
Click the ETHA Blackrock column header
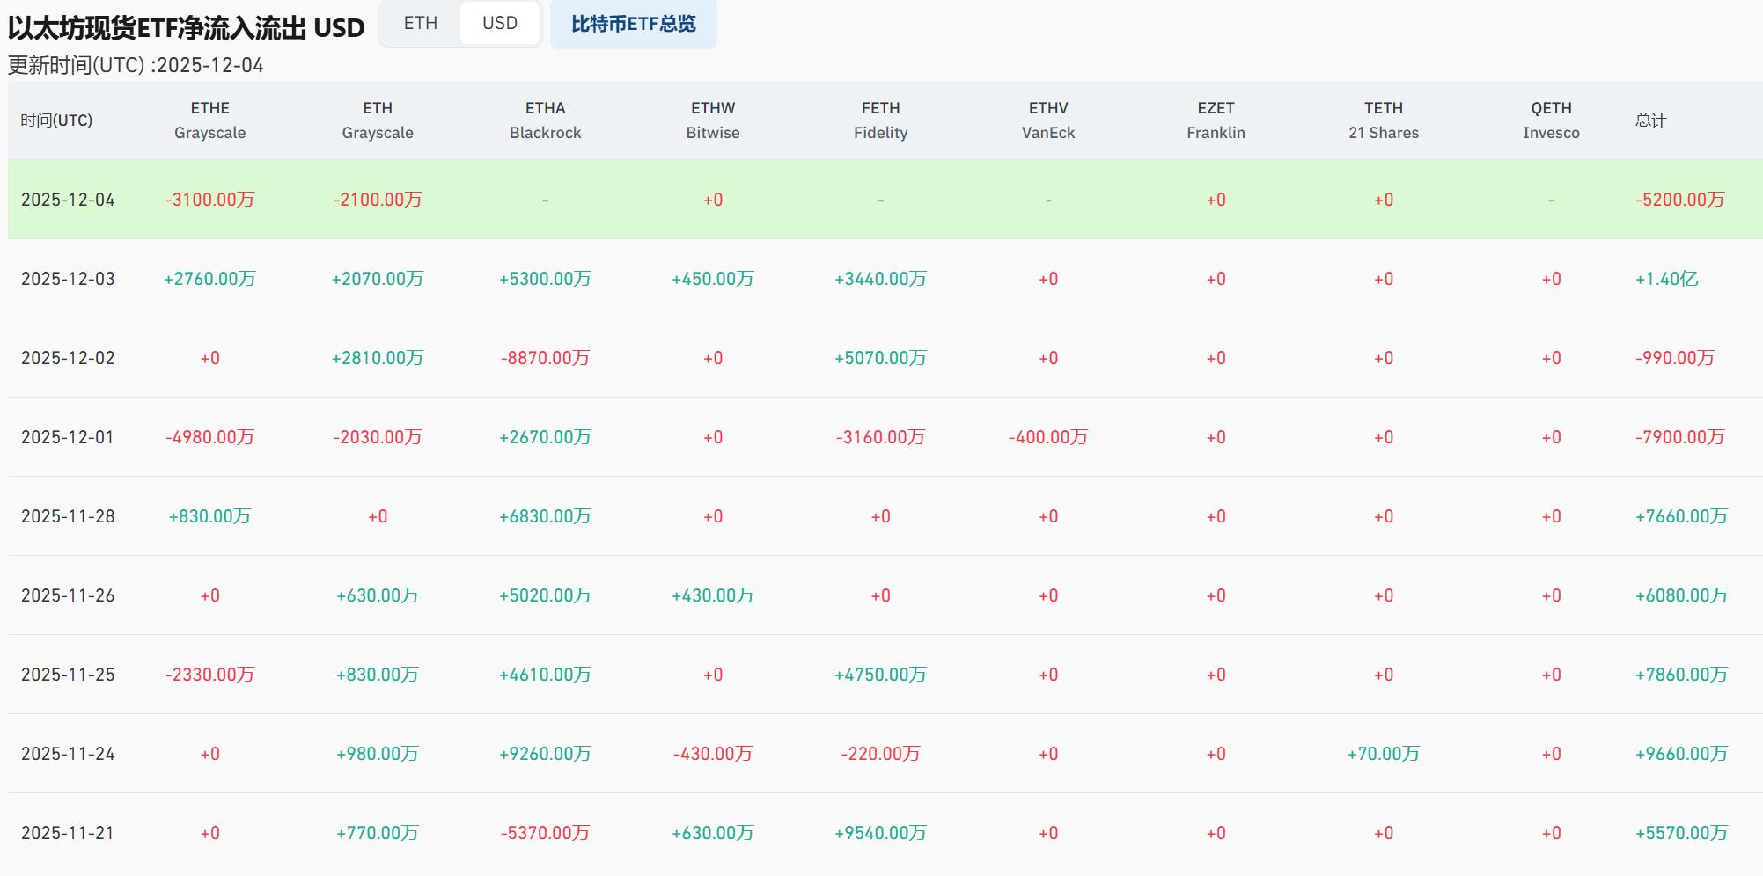[543, 120]
